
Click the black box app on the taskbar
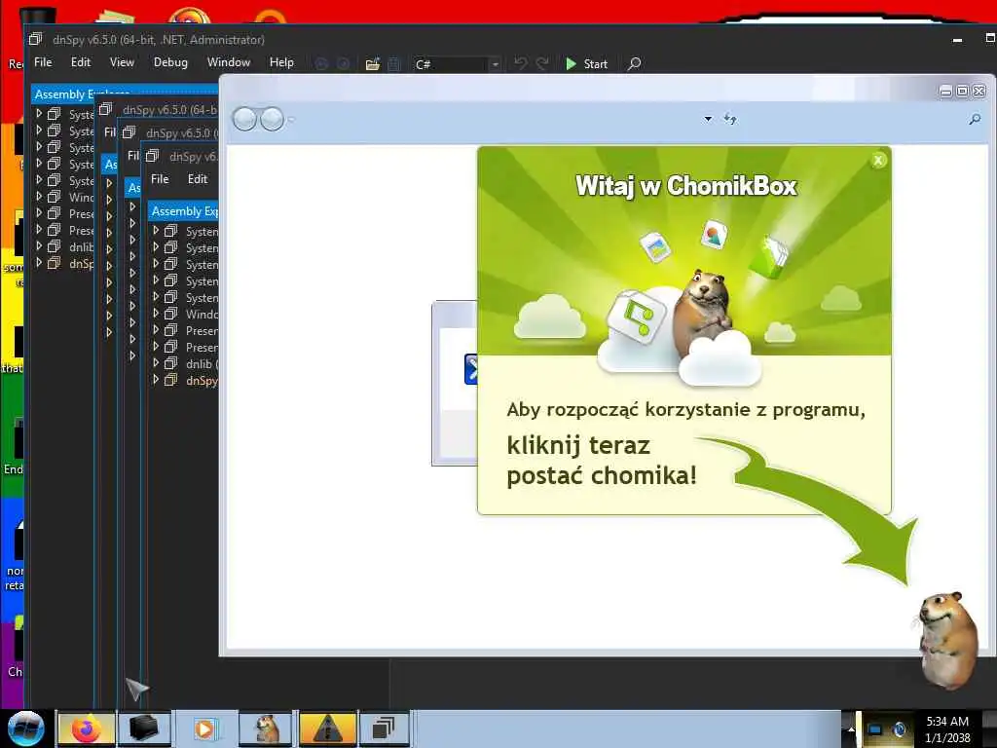tap(144, 729)
